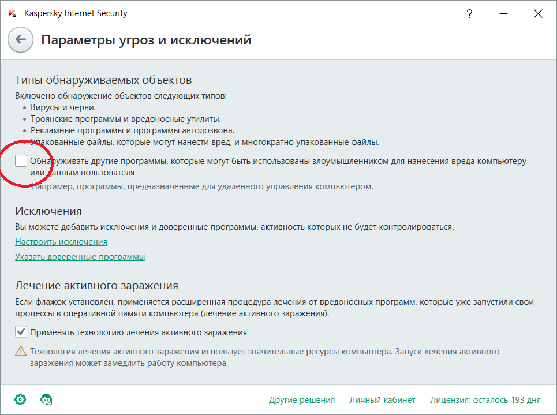The image size is (557, 415).
Task: Click the list item about packed files
Action: point(205,142)
